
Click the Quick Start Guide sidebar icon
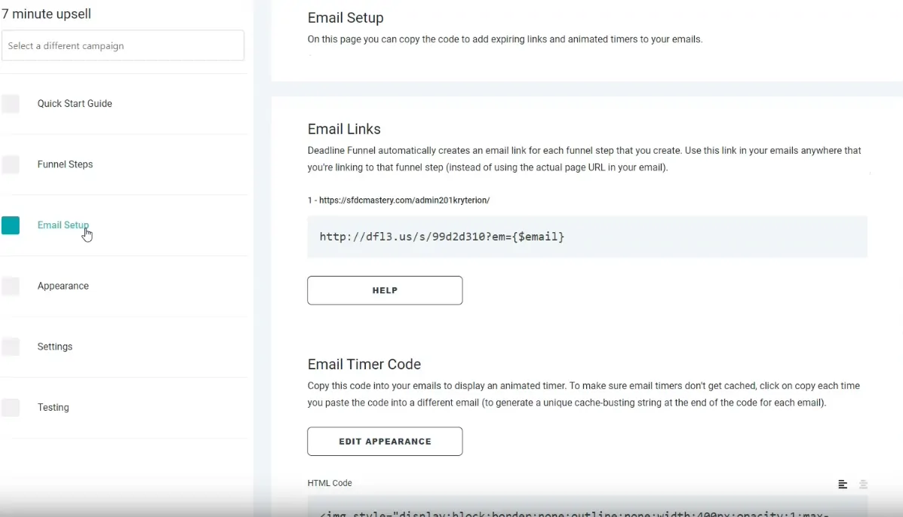point(11,104)
